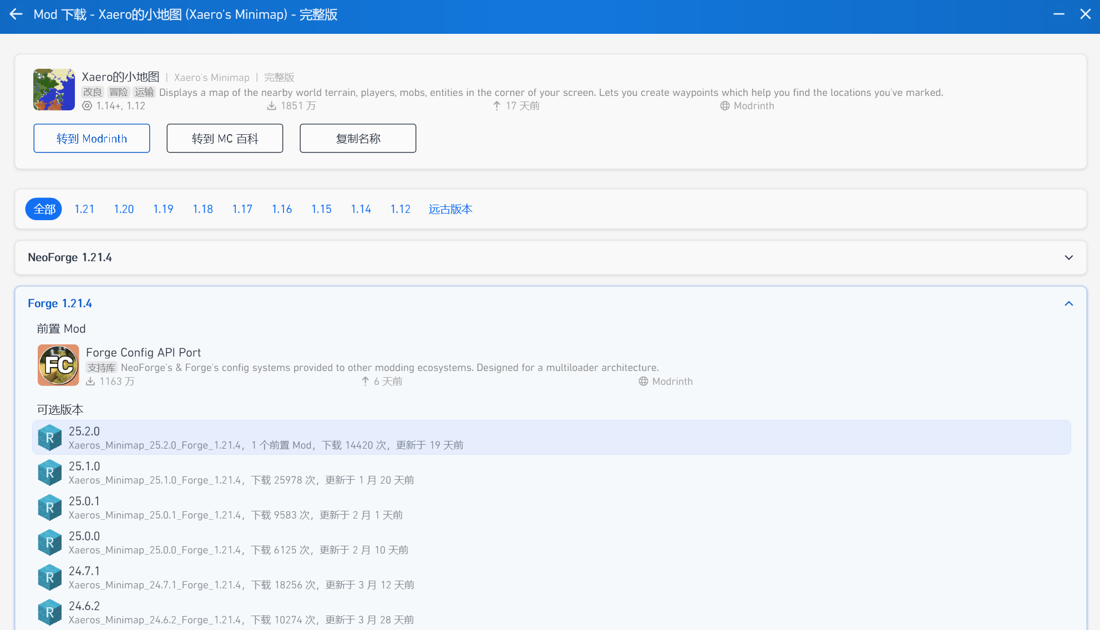This screenshot has height=630, width=1100.
Task: Select the 全部 version filter
Action: coord(44,209)
